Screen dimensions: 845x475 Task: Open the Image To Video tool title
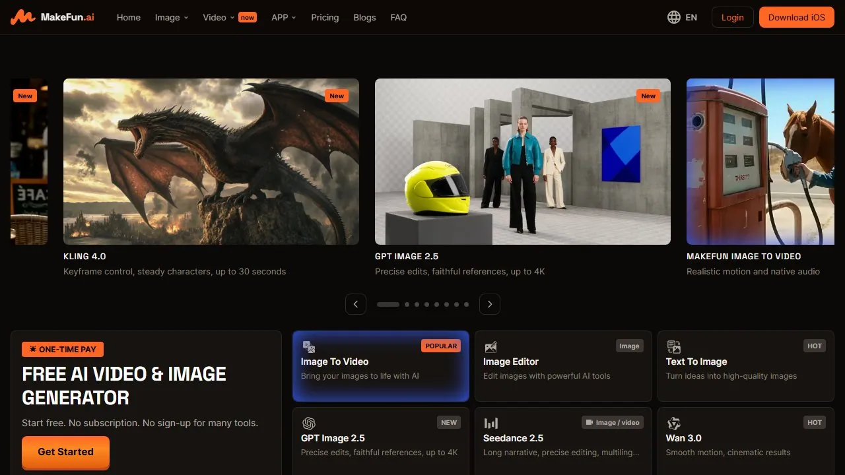[x=335, y=362]
